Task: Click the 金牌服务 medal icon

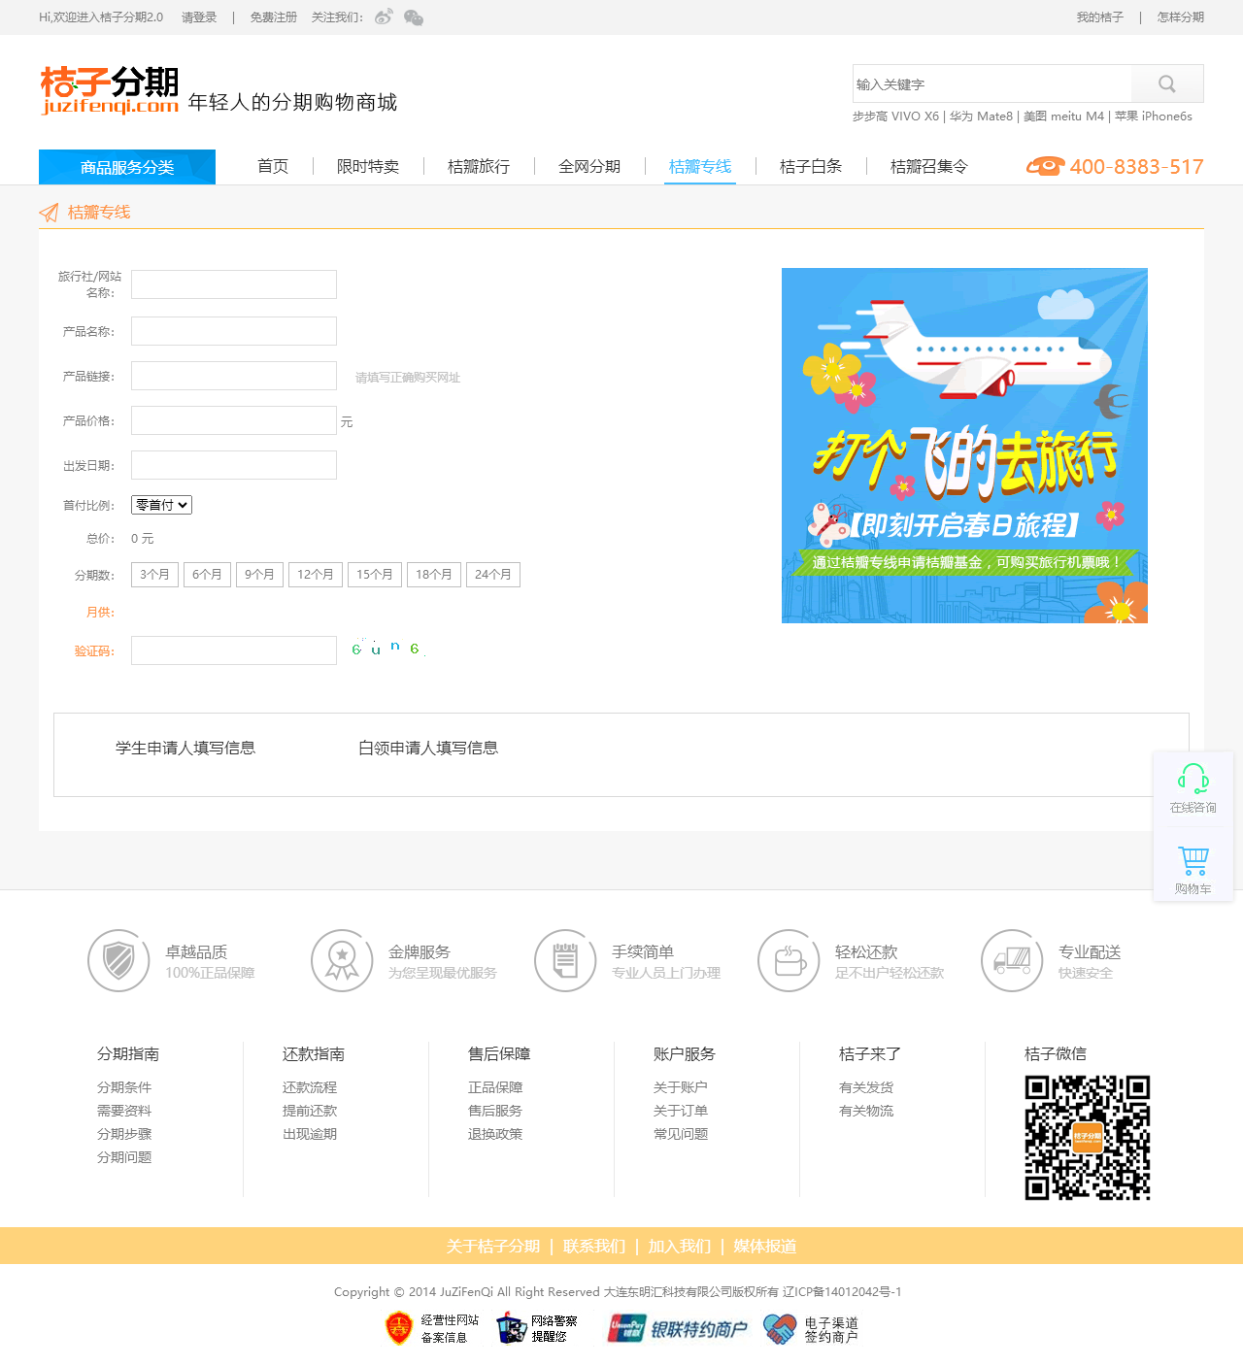Action: coord(342,961)
